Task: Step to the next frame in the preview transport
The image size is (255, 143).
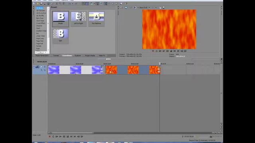Action: pyautogui.click(x=185, y=51)
